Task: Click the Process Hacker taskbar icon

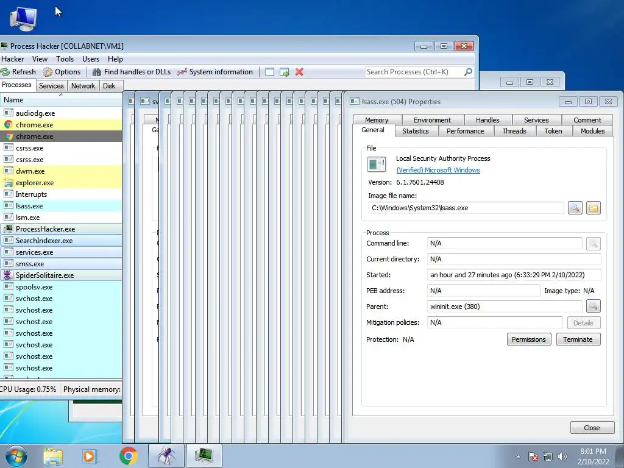Action: pyautogui.click(x=204, y=456)
